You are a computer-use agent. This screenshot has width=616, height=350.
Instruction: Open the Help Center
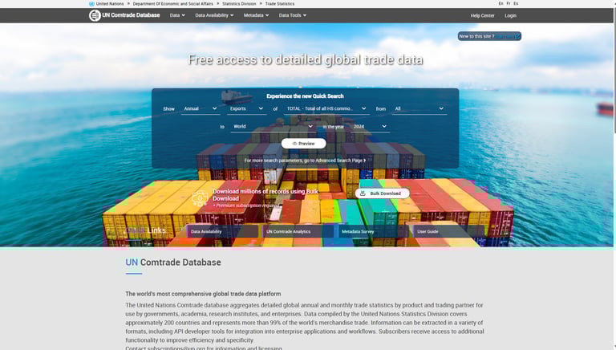tap(482, 16)
